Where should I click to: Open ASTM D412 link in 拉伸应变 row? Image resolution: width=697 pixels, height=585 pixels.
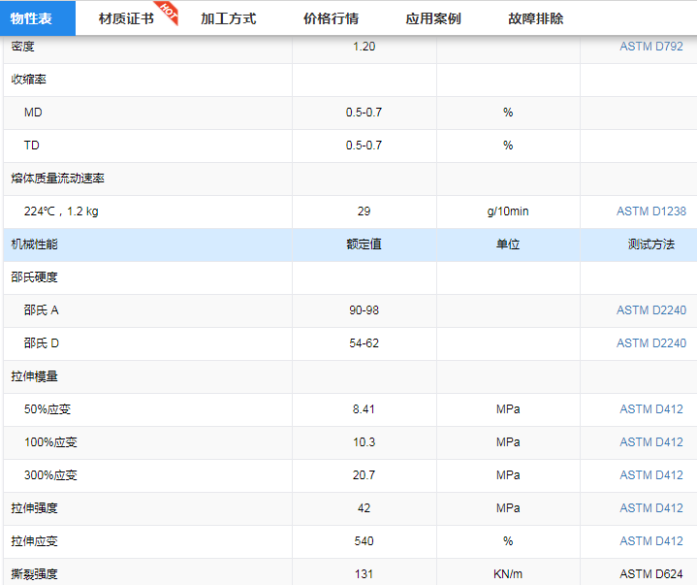click(x=650, y=541)
